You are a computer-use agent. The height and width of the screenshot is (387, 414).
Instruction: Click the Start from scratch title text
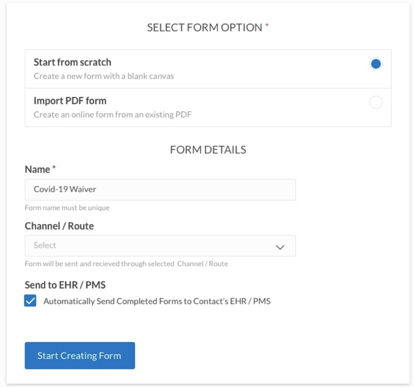(73, 62)
